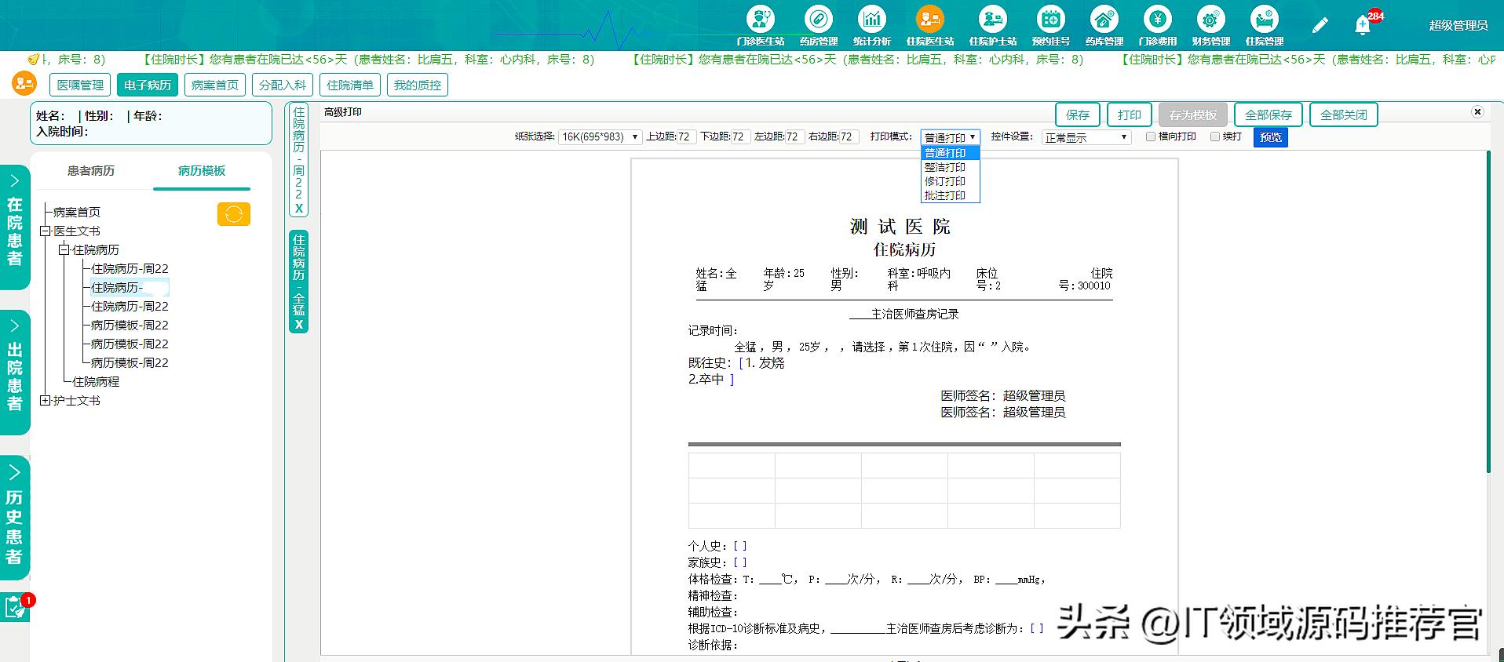Collapse the 医生文书 tree node
Image resolution: width=1504 pixels, height=662 pixels.
(45, 231)
